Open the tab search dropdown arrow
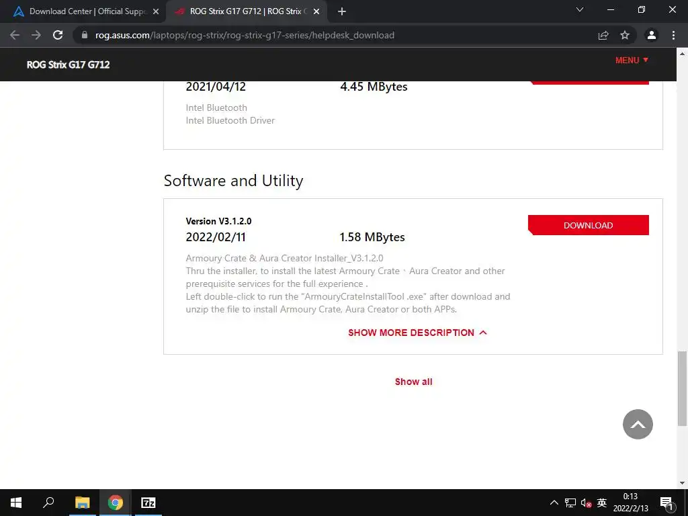Image resolution: width=688 pixels, height=516 pixels. pyautogui.click(x=580, y=9)
